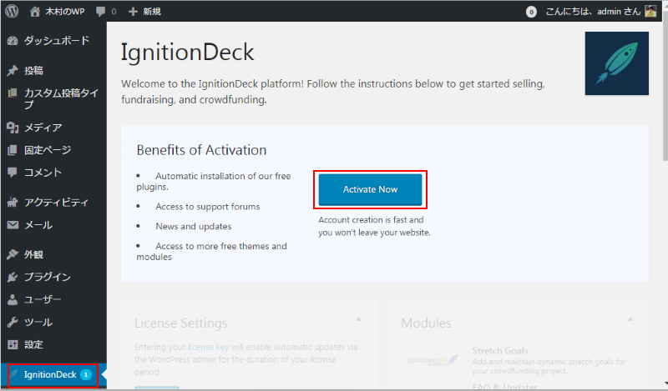Open the 投稿 posts menu
The height and width of the screenshot is (391, 668).
click(x=33, y=71)
